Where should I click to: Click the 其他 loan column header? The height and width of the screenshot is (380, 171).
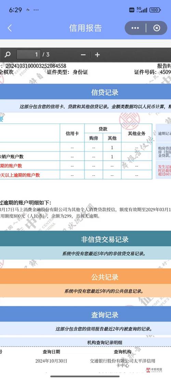click(112, 138)
